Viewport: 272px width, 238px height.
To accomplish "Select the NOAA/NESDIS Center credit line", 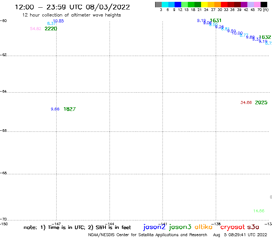I will 148,235.
